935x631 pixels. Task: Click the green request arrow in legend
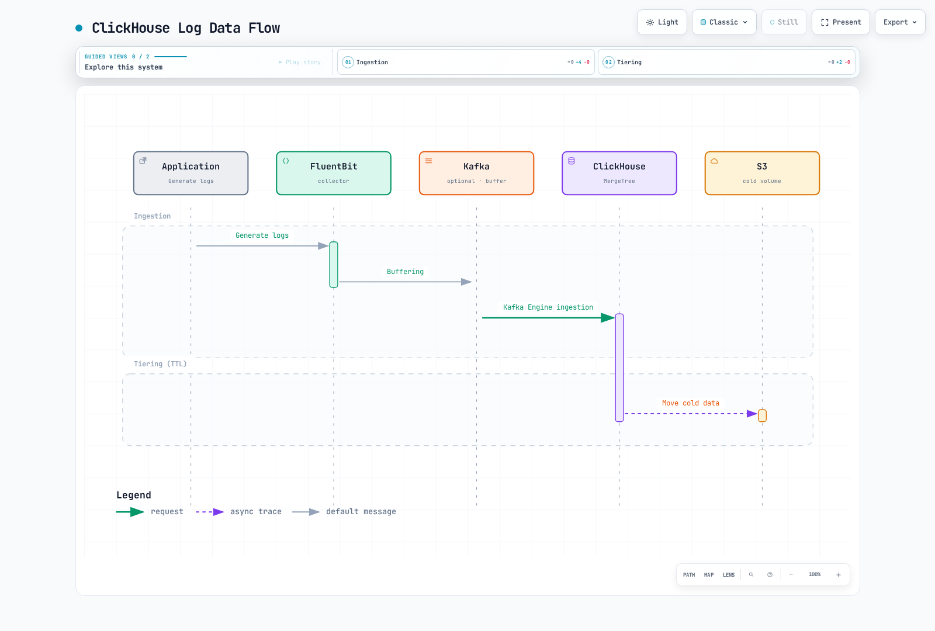(130, 512)
